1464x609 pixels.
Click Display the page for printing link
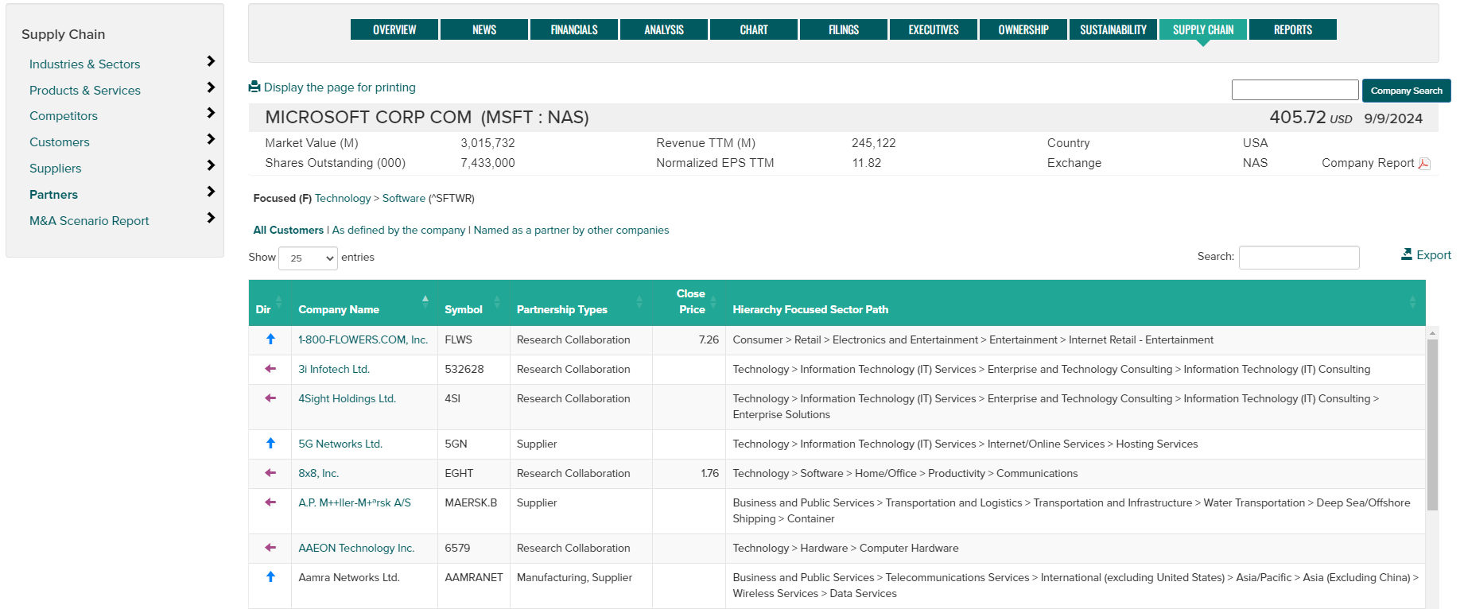[340, 87]
